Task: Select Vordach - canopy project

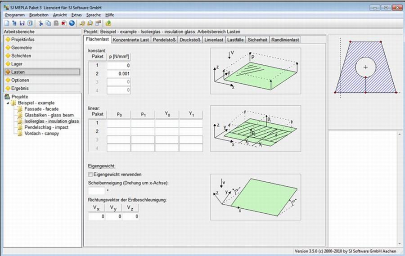Action: [x=42, y=134]
